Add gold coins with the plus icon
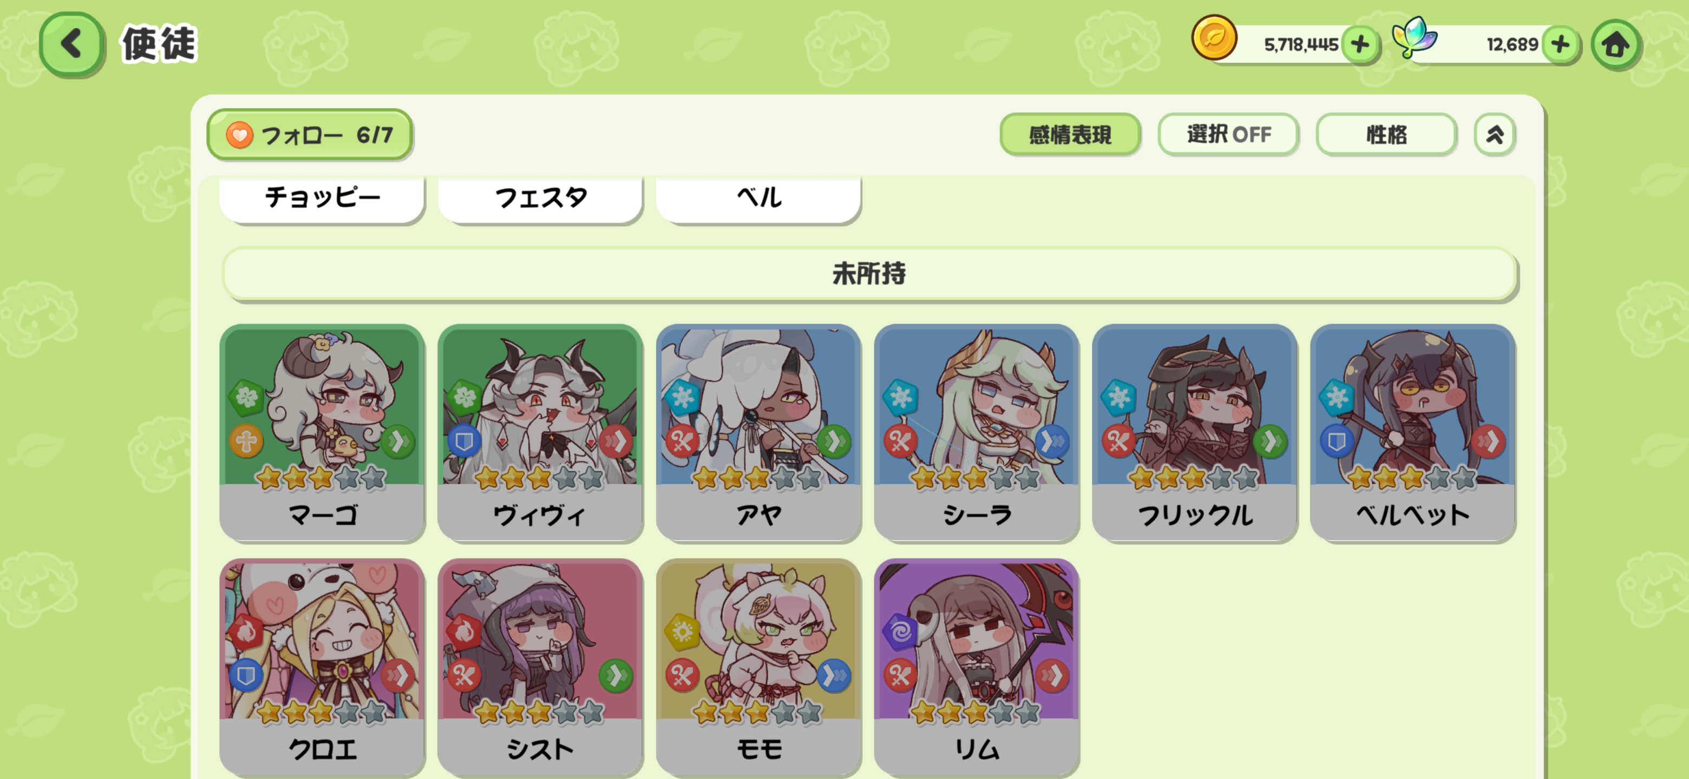The image size is (1689, 779). point(1360,44)
